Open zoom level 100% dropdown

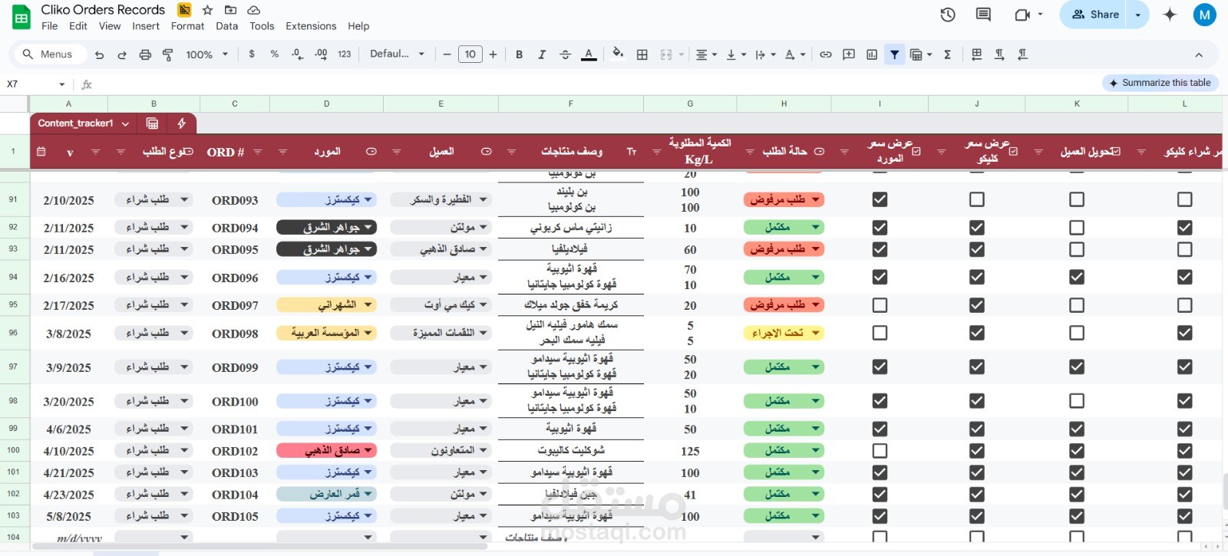click(207, 54)
